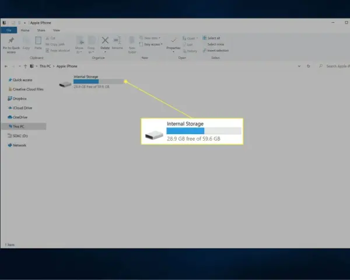This screenshot has height=280, width=350.
Task: Open the File tab
Action: tap(9, 30)
